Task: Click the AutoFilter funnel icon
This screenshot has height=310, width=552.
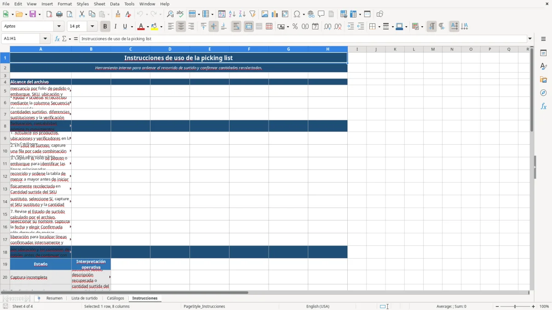Action: point(253,14)
